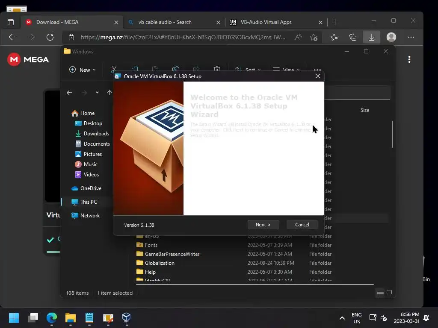Click the site lock icon in address bar
Viewport: 438px width, 328px height.
tap(71, 37)
